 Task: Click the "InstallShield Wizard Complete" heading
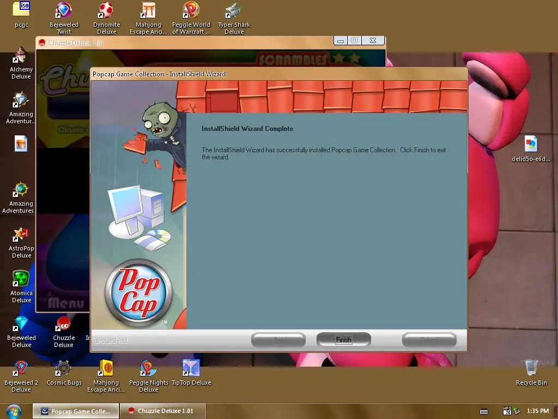(x=247, y=129)
